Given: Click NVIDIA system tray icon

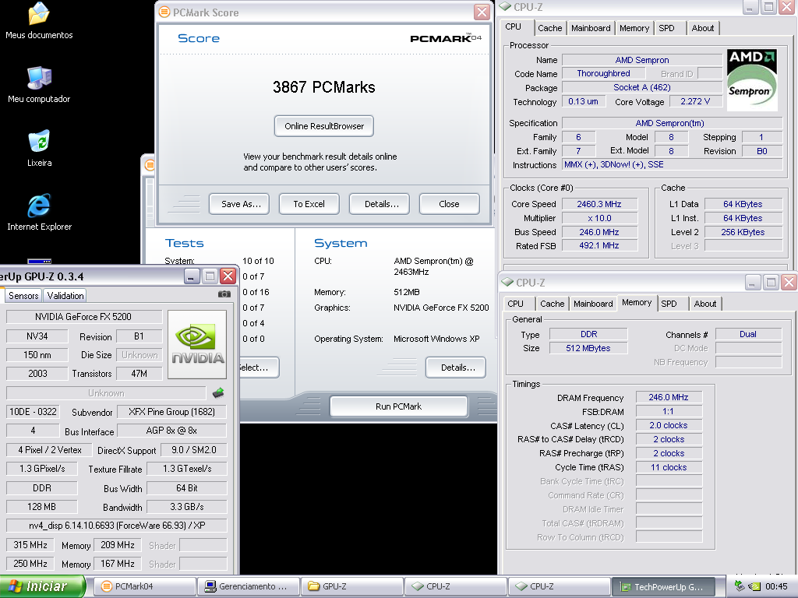Looking at the screenshot, I should tap(754, 586).
